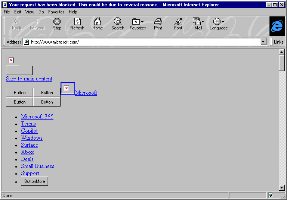Open the Support link

pyautogui.click(x=30, y=173)
